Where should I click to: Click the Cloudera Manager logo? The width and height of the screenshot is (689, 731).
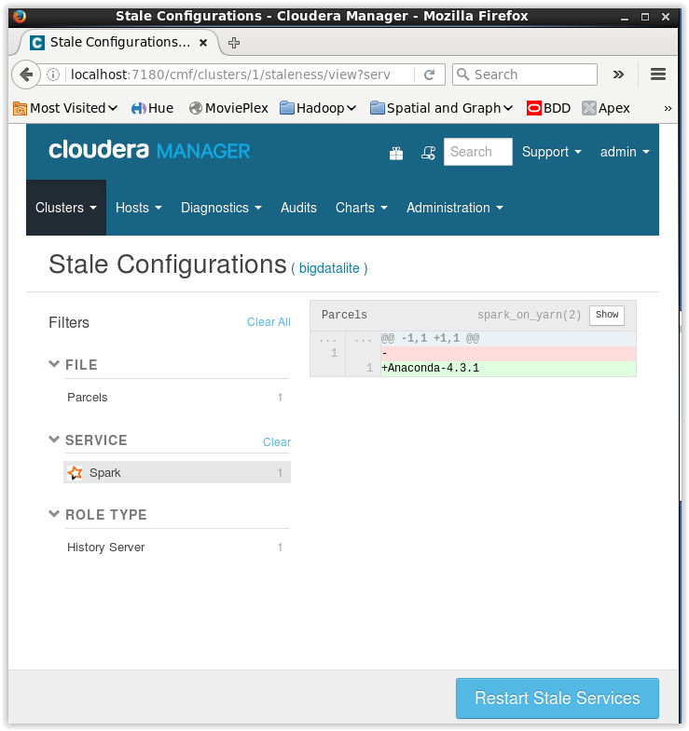[x=149, y=151]
